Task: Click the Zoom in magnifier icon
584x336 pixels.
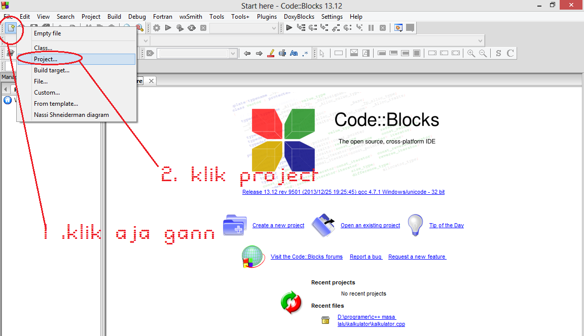Action: pos(471,54)
